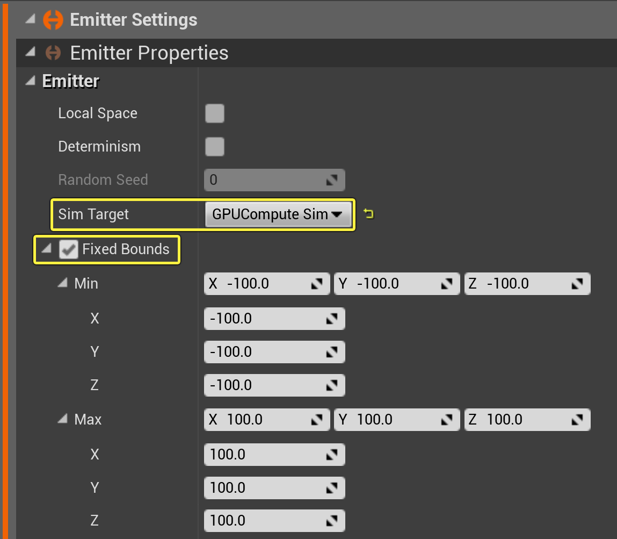Collapse the Emitter Settings header
This screenshot has height=539, width=617.
(31, 18)
